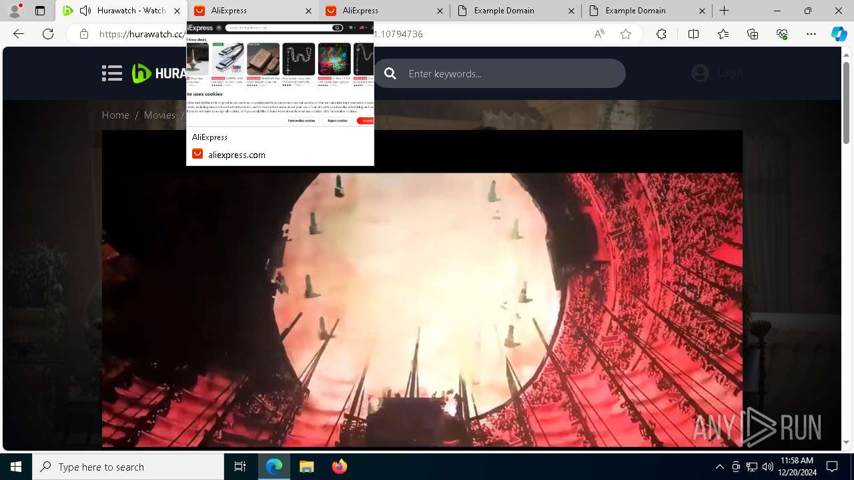The height and width of the screenshot is (480, 854).
Task: Open the Hurawatch hamburger menu
Action: (x=112, y=73)
